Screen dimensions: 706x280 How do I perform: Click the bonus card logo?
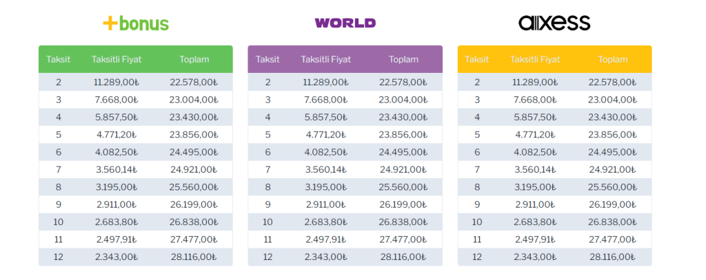136,23
